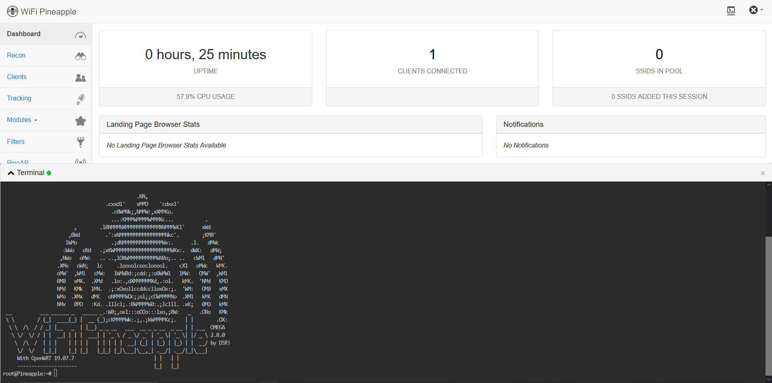
Task: Navigate to Filters in sidebar
Action: [16, 142]
